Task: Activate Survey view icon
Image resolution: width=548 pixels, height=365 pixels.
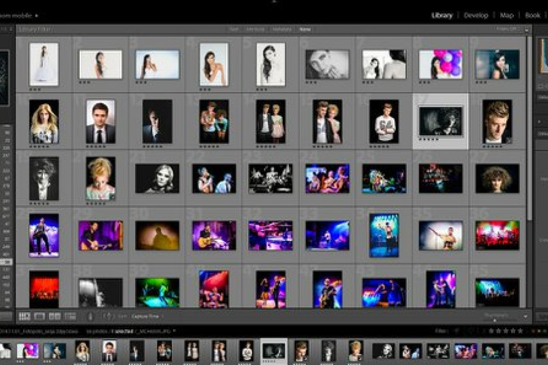Action: 71,316
